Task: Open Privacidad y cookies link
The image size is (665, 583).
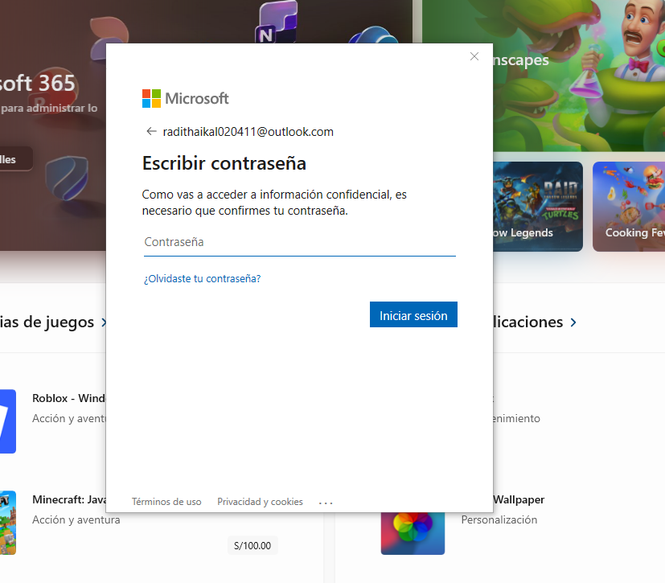Action: point(260,502)
